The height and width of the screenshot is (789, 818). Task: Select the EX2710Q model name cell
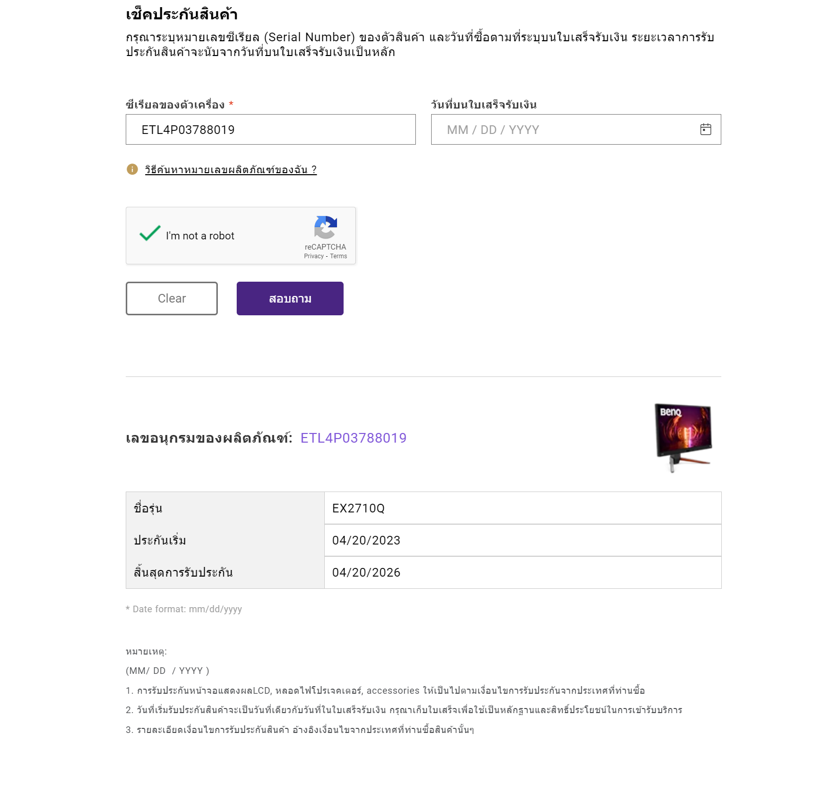[x=523, y=508]
